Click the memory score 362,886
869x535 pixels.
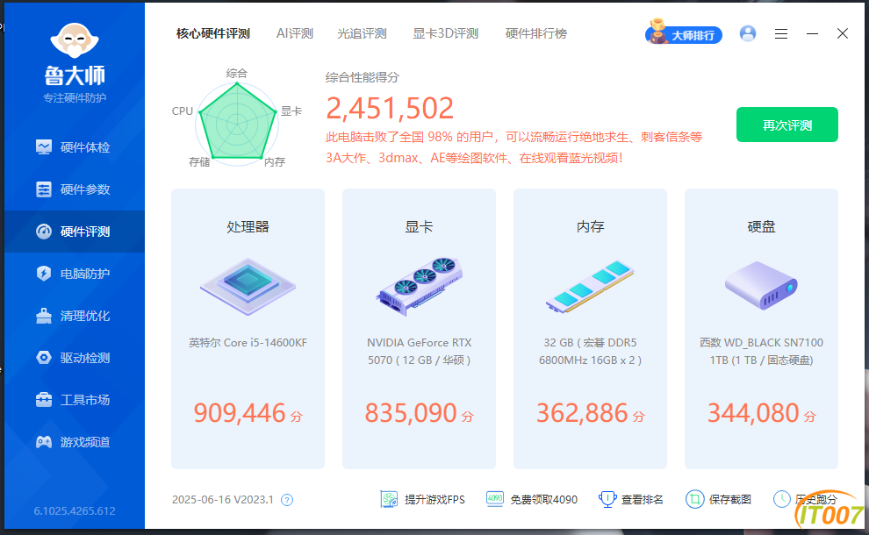click(x=582, y=413)
